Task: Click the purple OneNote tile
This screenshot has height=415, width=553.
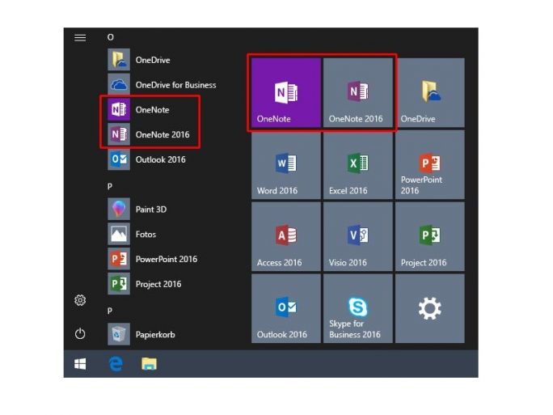Action: (286, 92)
